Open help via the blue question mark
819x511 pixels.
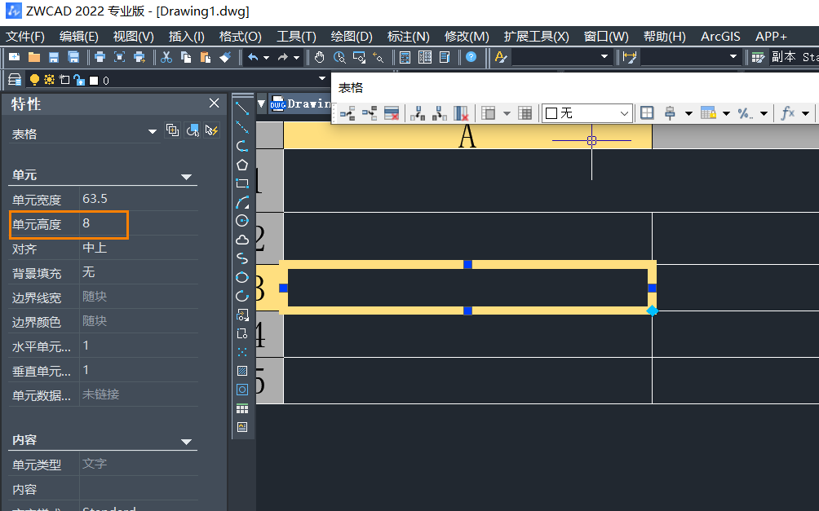coord(471,57)
